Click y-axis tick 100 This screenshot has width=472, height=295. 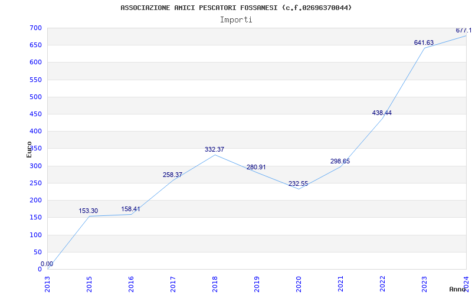tap(35, 235)
